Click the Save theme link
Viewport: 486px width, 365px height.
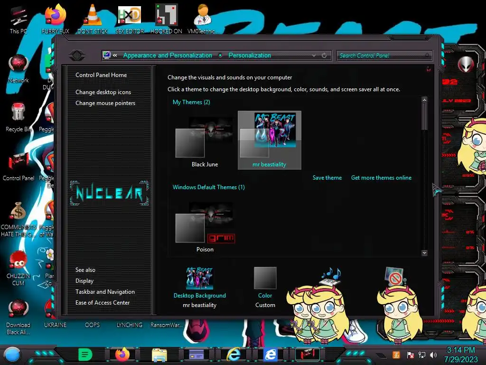click(327, 178)
